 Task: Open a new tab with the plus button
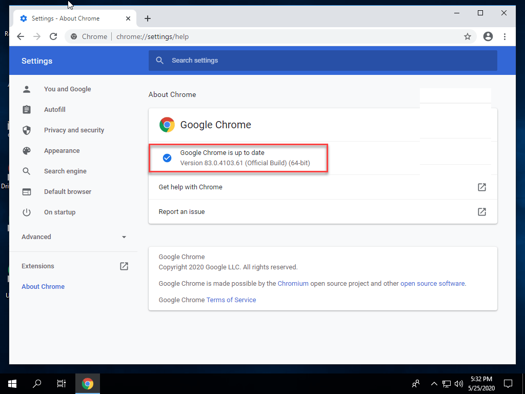click(148, 18)
